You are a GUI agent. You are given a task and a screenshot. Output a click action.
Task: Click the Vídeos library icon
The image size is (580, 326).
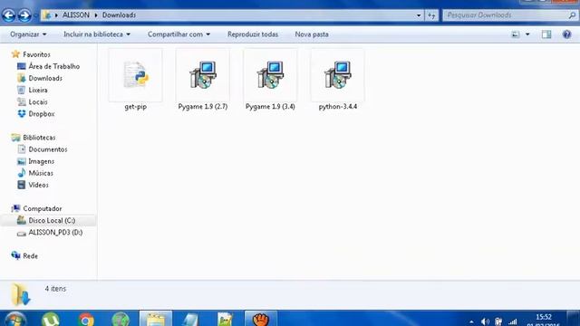coord(22,185)
